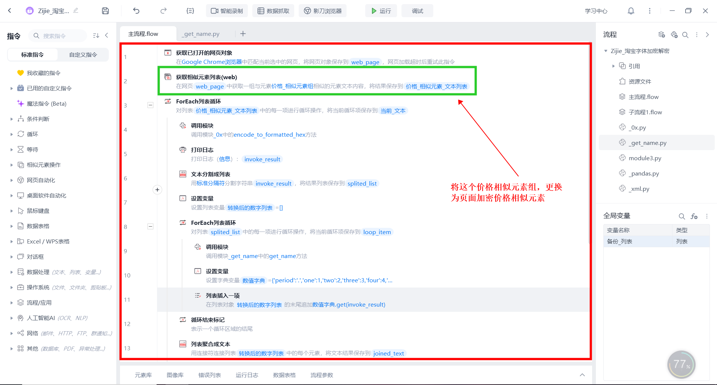
Task: Expand the bottom panel chevron up
Action: (x=582, y=375)
